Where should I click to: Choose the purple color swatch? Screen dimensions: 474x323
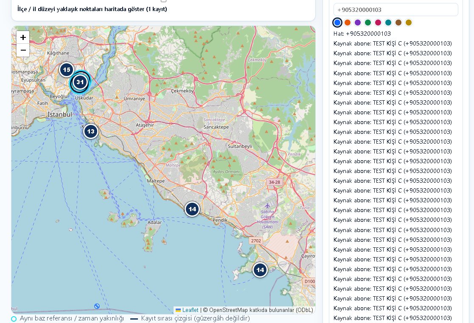click(358, 23)
